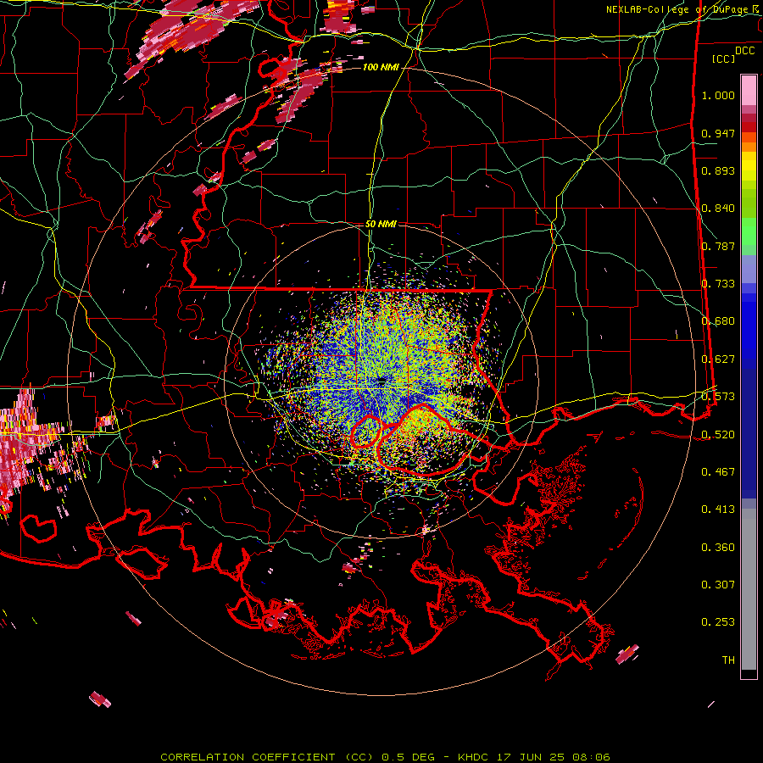Click the 1.000 legend value

coord(718,95)
